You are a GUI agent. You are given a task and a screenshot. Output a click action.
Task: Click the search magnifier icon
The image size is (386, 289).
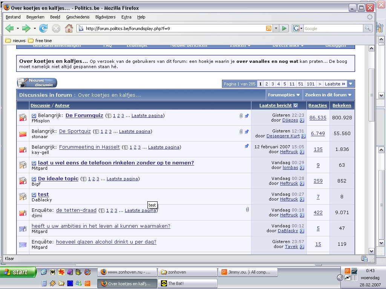tap(368, 29)
